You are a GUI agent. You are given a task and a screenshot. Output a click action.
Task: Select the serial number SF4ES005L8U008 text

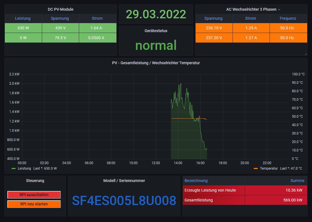(x=124, y=201)
